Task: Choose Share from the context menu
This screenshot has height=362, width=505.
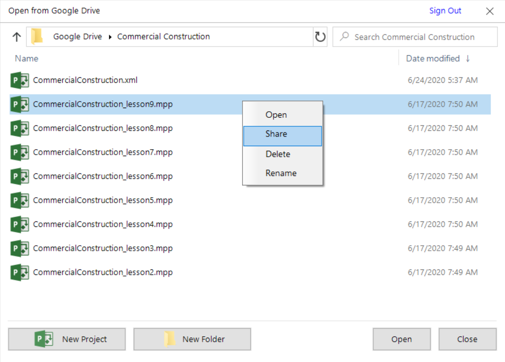Action: point(283,136)
